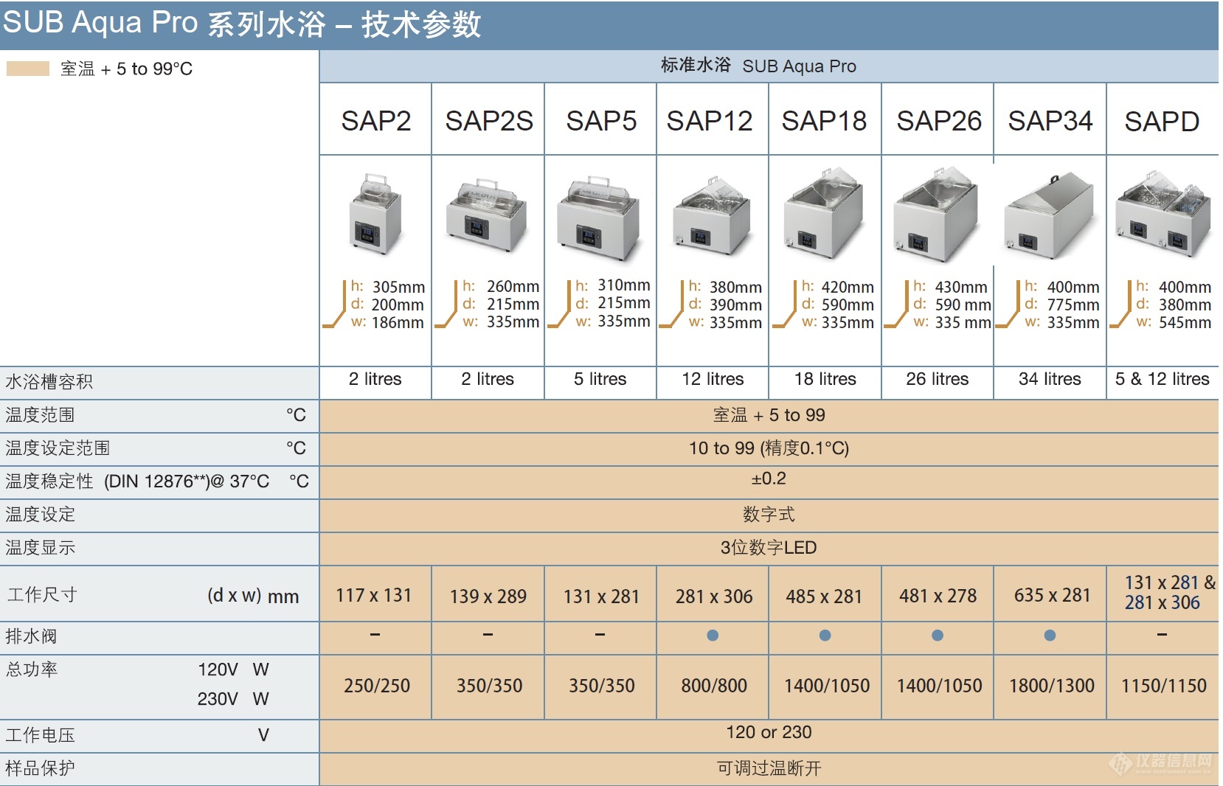Click the '温度稳定性 (DIN 12876**)@ 37°C' label

click(137, 481)
